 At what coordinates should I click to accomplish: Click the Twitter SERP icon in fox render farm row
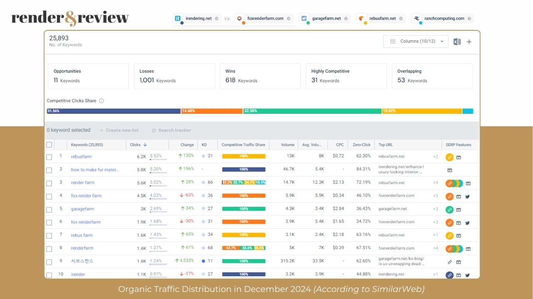tap(467, 196)
